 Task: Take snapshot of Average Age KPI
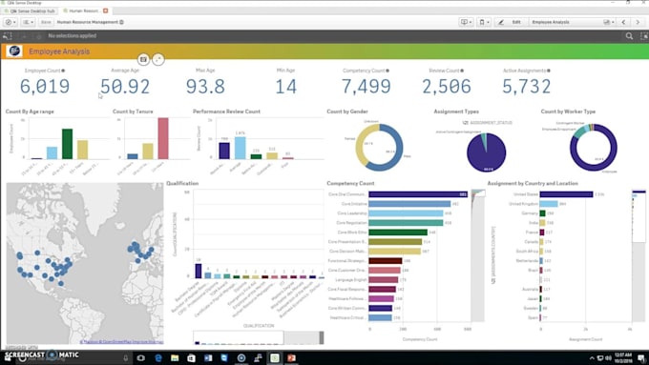[143, 59]
